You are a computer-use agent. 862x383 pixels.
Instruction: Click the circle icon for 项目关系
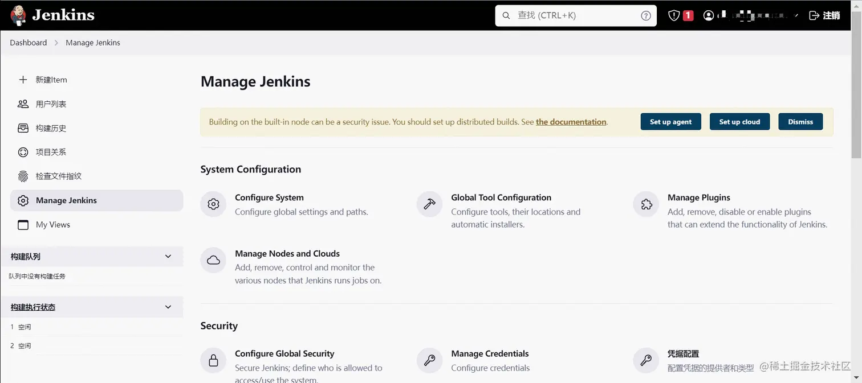click(23, 152)
